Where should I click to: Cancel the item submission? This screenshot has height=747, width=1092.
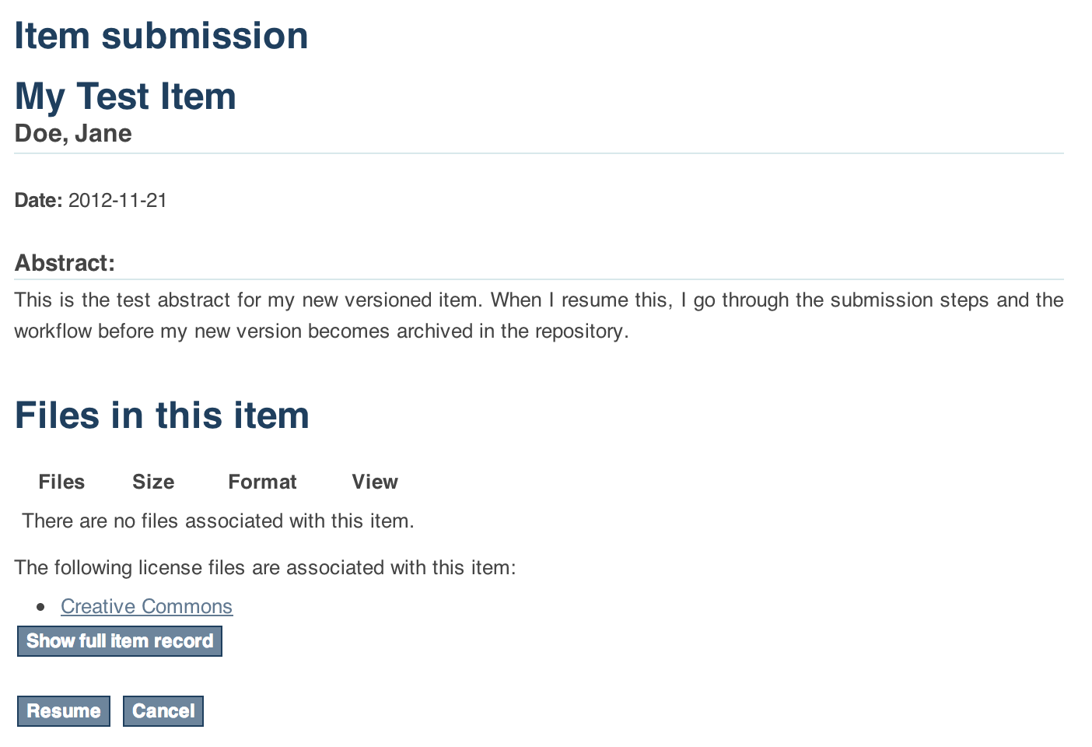point(163,711)
